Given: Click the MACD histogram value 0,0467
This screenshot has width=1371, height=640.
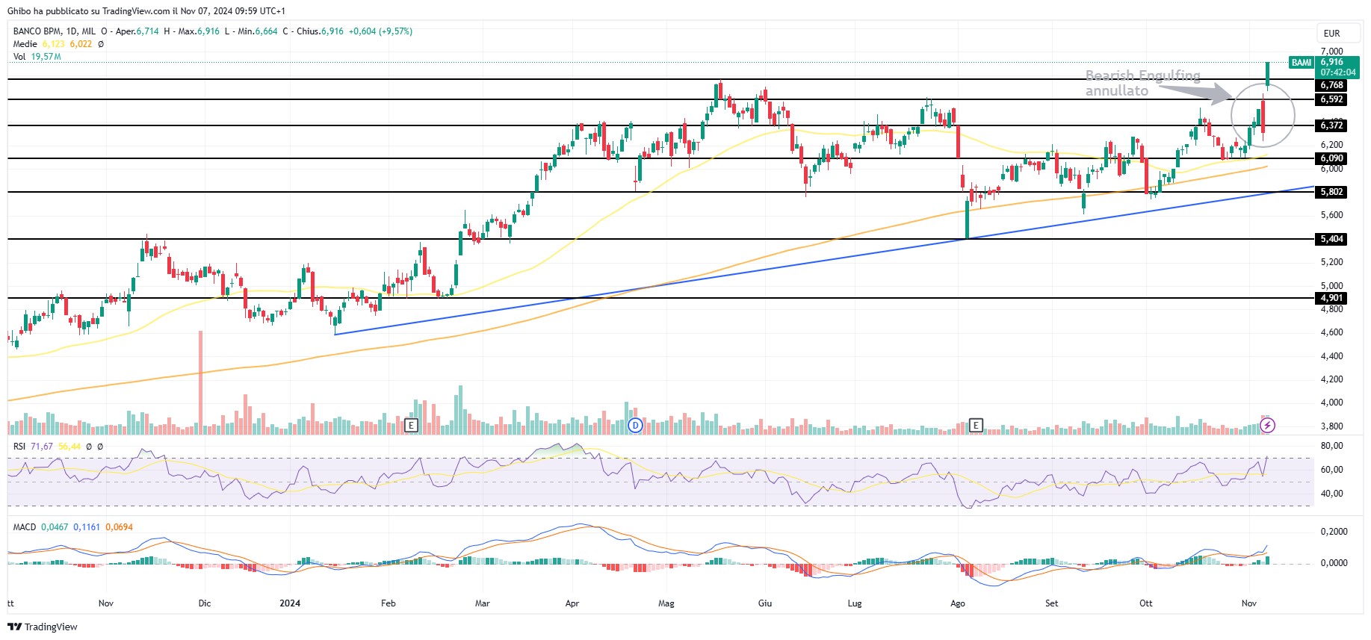Looking at the screenshot, I should 55,527.
